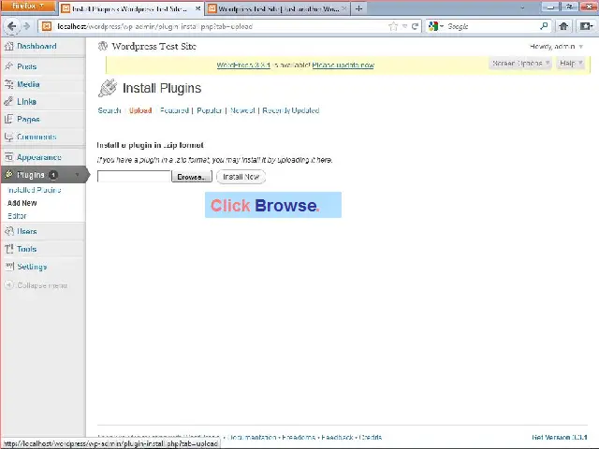Open the WordPress 3.3.1 link

(x=243, y=65)
